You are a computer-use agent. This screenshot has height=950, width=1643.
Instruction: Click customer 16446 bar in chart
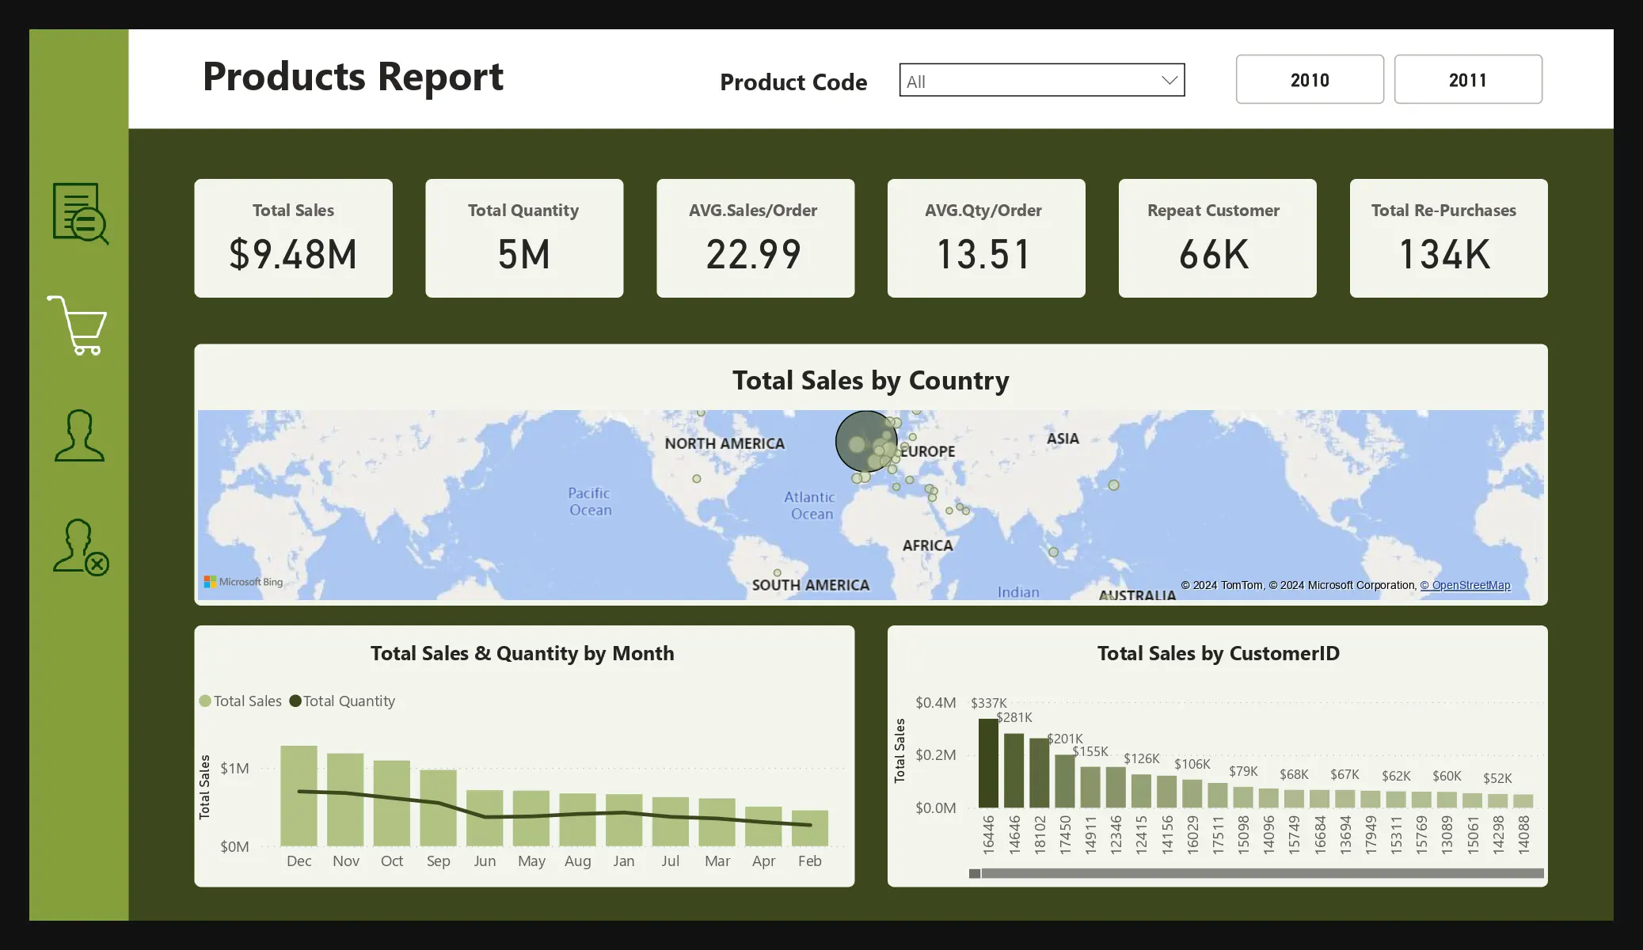[x=988, y=762]
